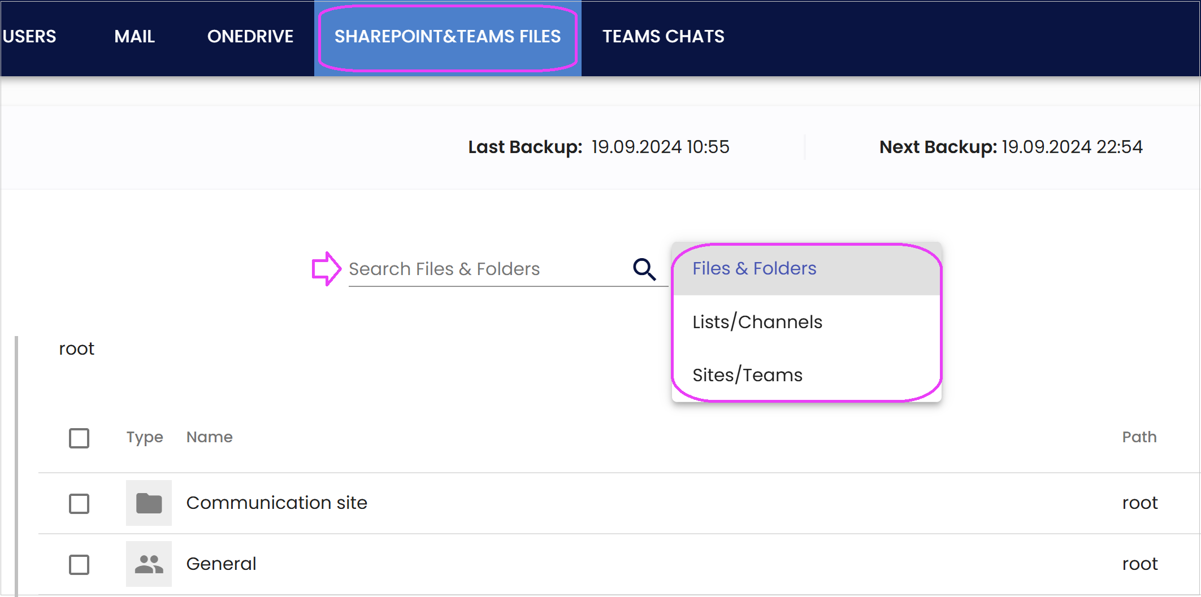Open the ONEDRIVE tab

tap(250, 37)
